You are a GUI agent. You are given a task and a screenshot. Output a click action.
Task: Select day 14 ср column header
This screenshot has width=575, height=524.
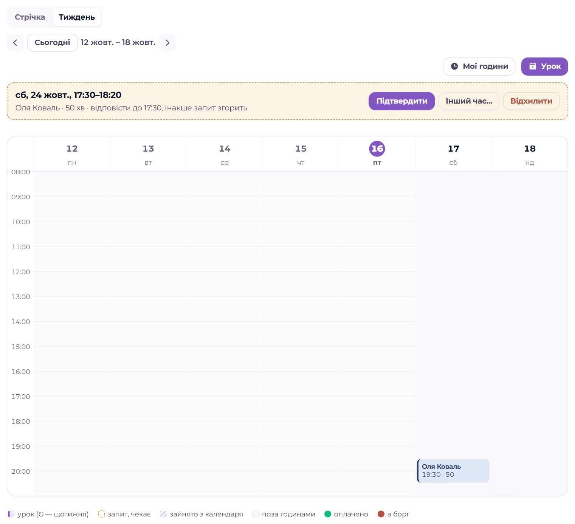(x=225, y=154)
